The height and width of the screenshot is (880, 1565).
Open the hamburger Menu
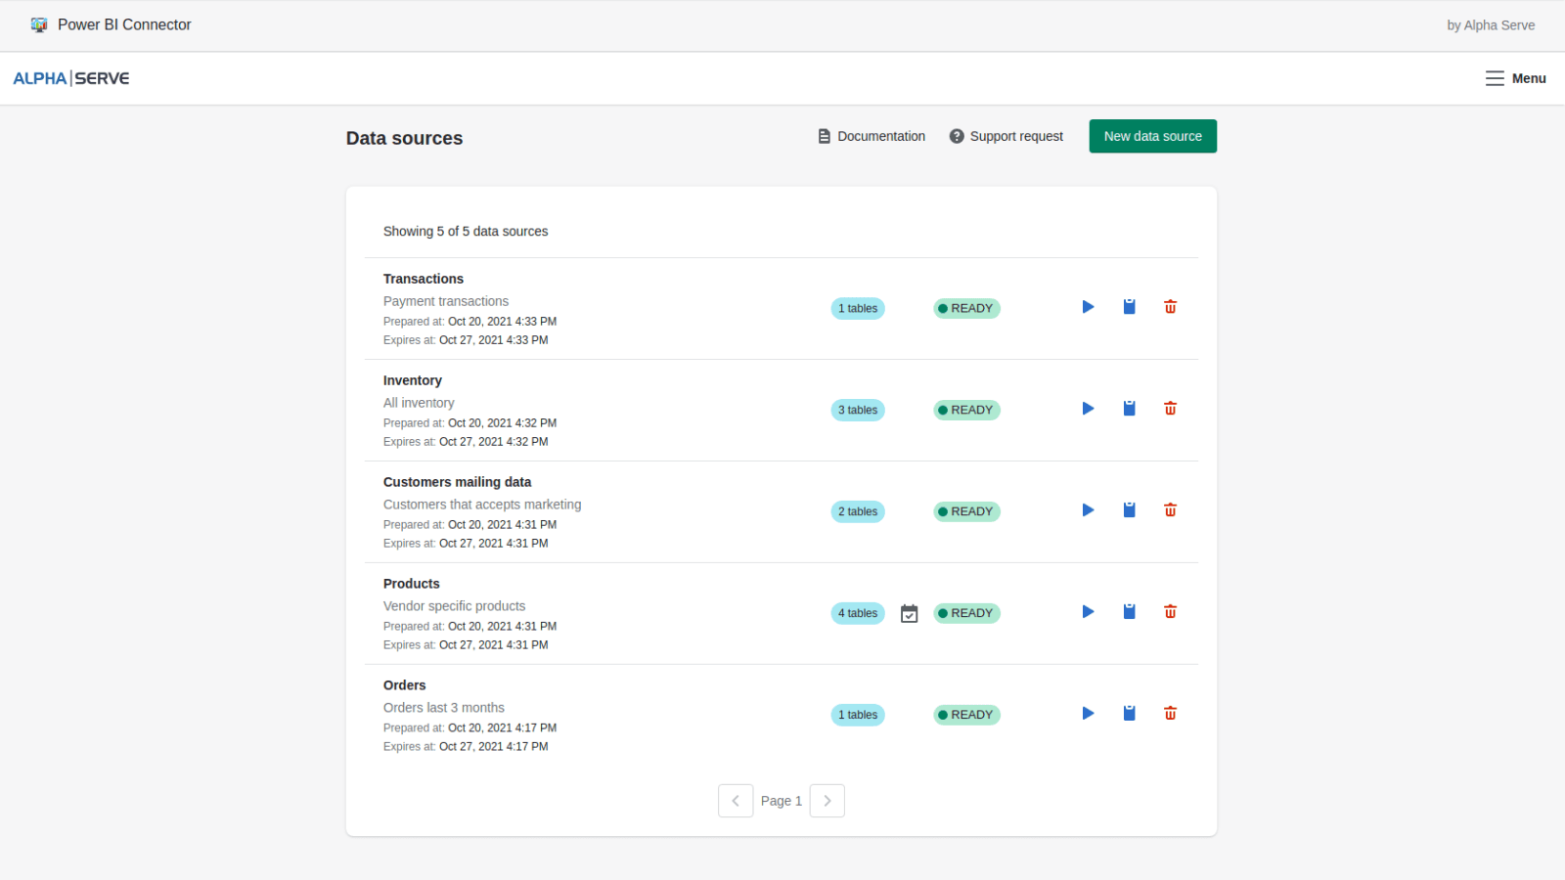pyautogui.click(x=1494, y=78)
